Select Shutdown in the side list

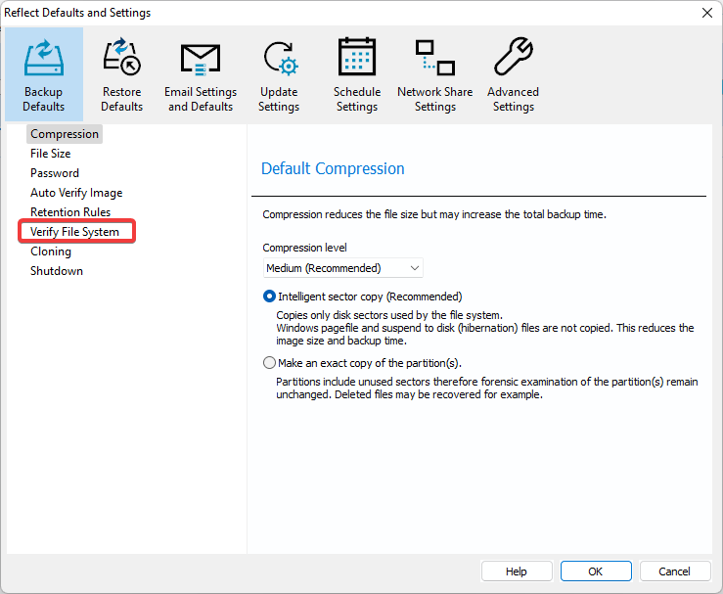click(x=56, y=271)
